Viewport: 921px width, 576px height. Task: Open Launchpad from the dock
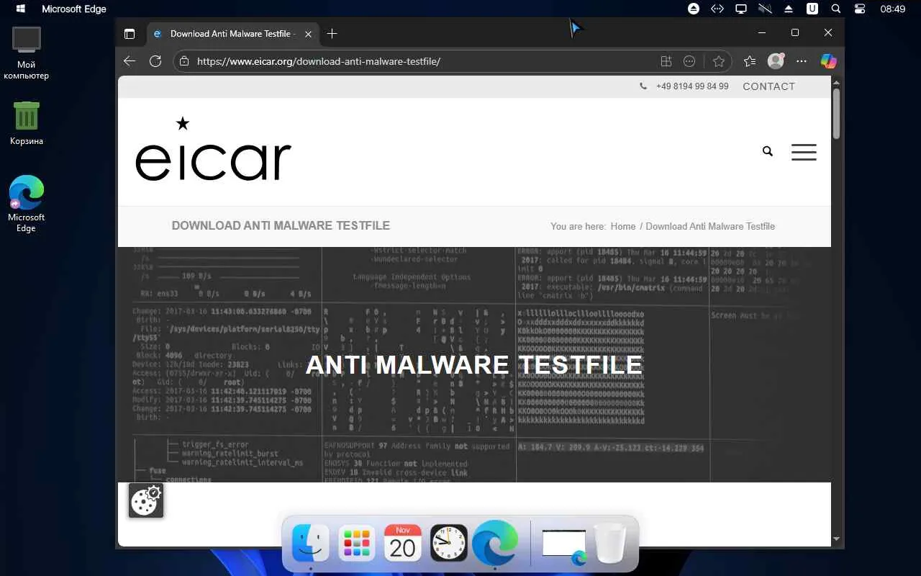point(356,543)
